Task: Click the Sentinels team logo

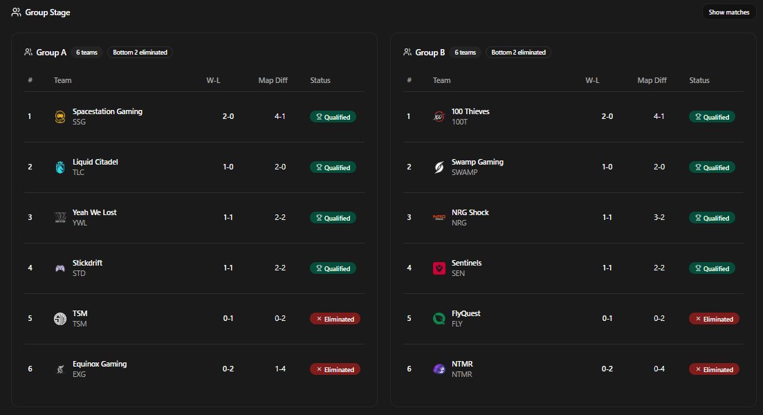Action: [x=439, y=268]
